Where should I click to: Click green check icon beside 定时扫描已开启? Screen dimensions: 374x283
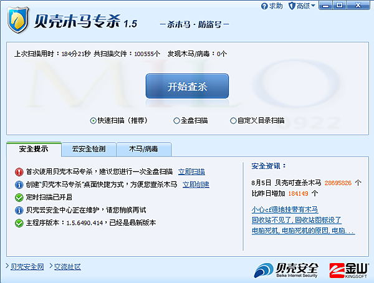tap(19, 198)
